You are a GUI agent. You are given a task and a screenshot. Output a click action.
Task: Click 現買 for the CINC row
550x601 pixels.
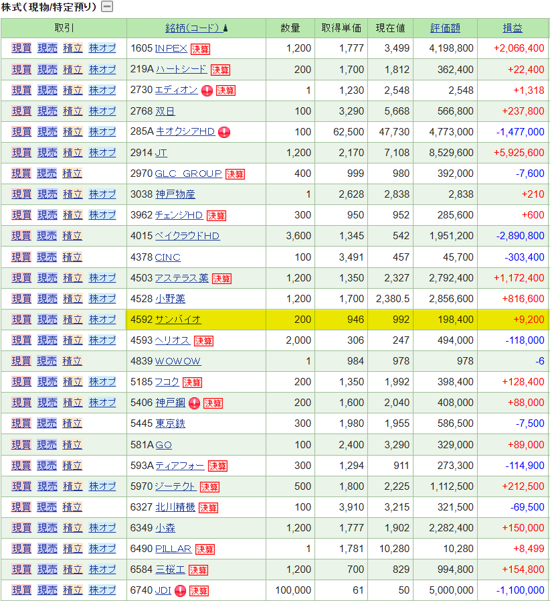[21, 257]
